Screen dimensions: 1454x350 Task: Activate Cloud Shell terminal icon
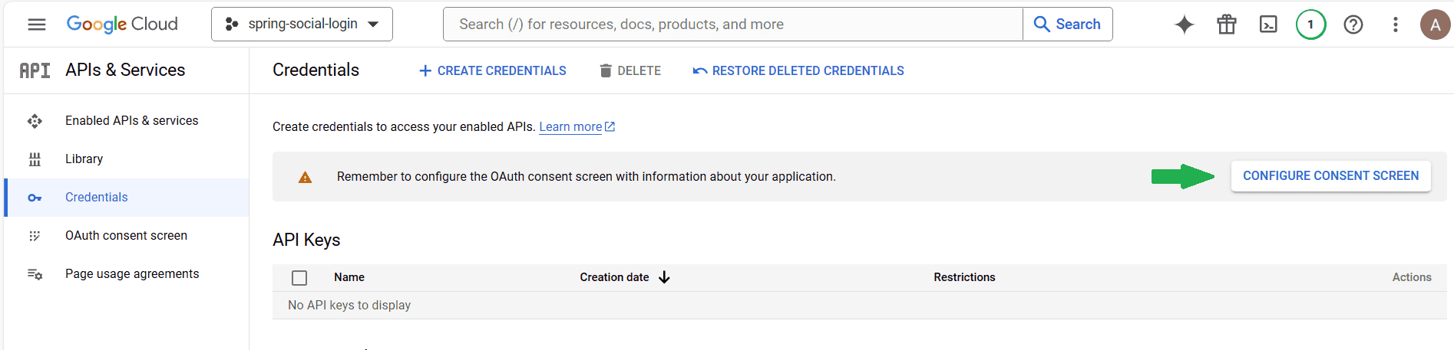pos(1268,25)
